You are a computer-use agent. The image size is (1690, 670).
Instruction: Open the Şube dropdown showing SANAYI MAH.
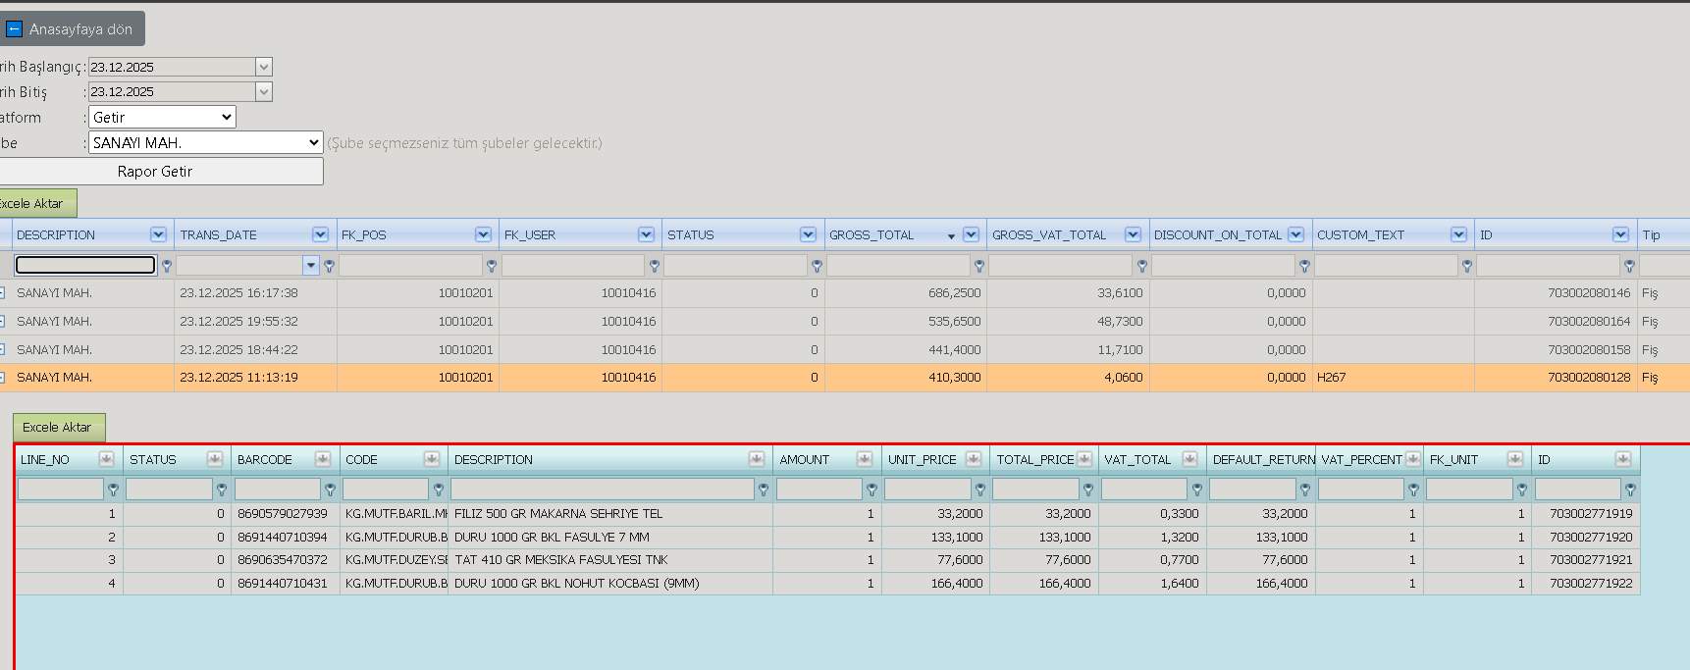205,142
